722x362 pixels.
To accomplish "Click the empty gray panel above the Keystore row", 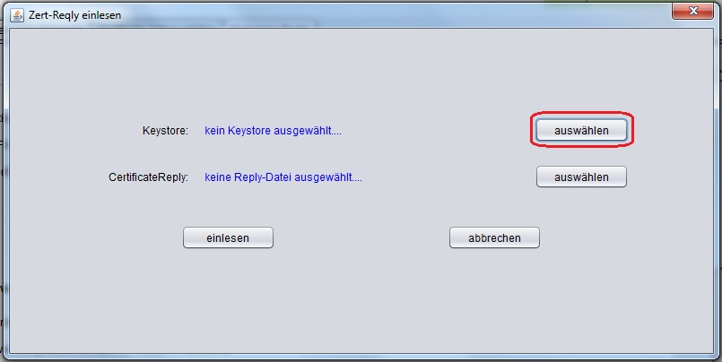I will click(361, 69).
